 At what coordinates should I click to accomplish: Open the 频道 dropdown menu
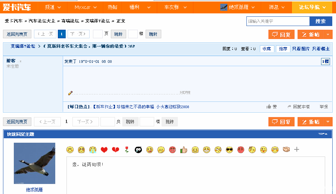point(53,7)
